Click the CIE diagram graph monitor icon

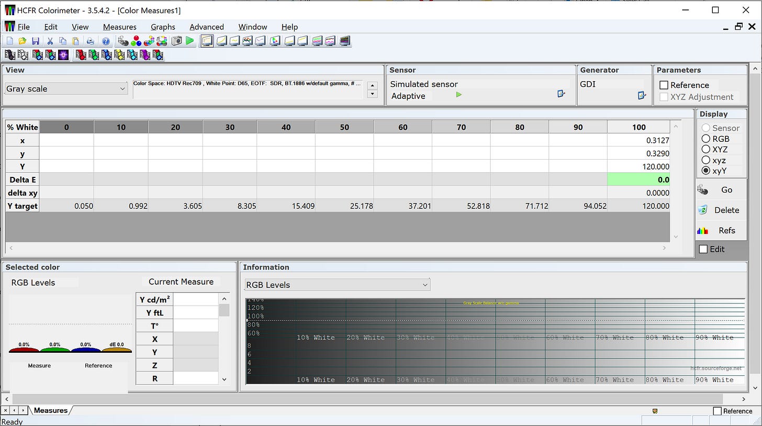275,41
